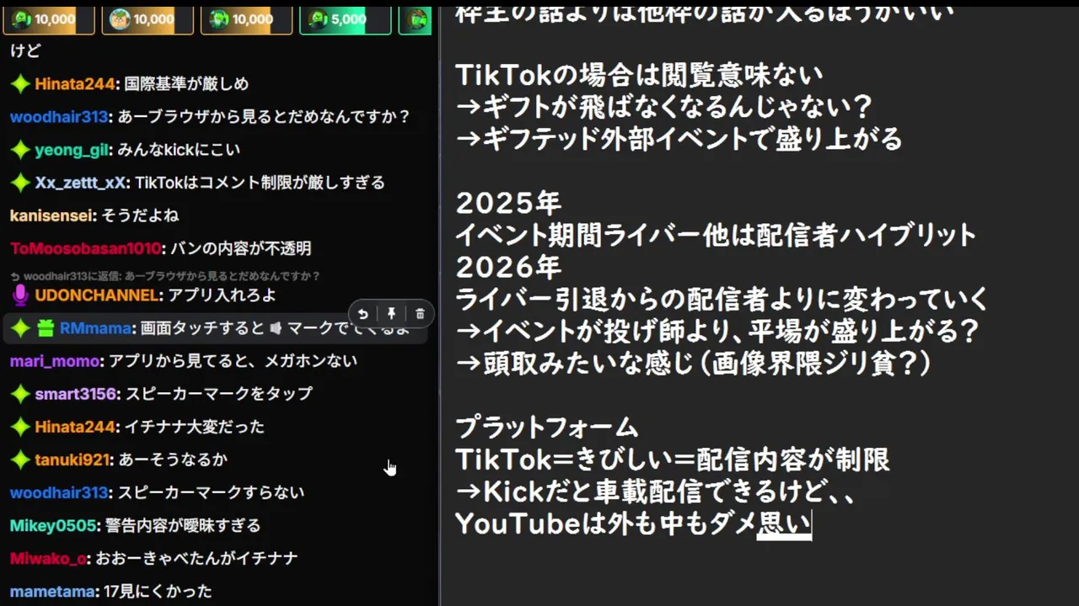Viewport: 1079px width, 606px height.
Task: Click note line Kickだと車載配信できるけど
Action: 655,492
